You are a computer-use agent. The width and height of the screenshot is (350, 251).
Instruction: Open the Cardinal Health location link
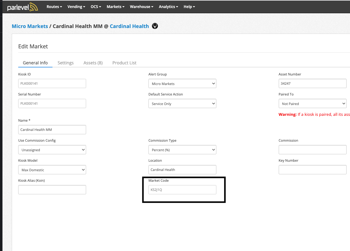pos(129,26)
